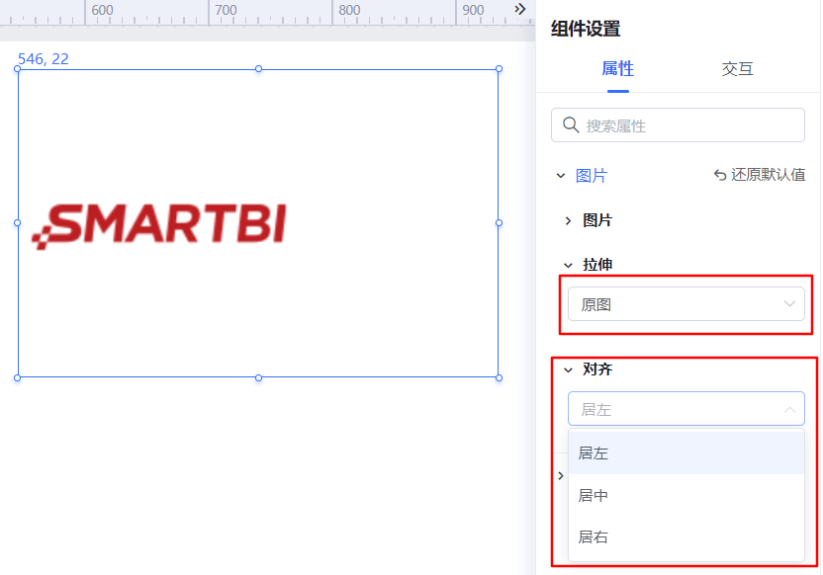Switch to the 属性 tab
The height and width of the screenshot is (575, 823).
pyautogui.click(x=618, y=69)
